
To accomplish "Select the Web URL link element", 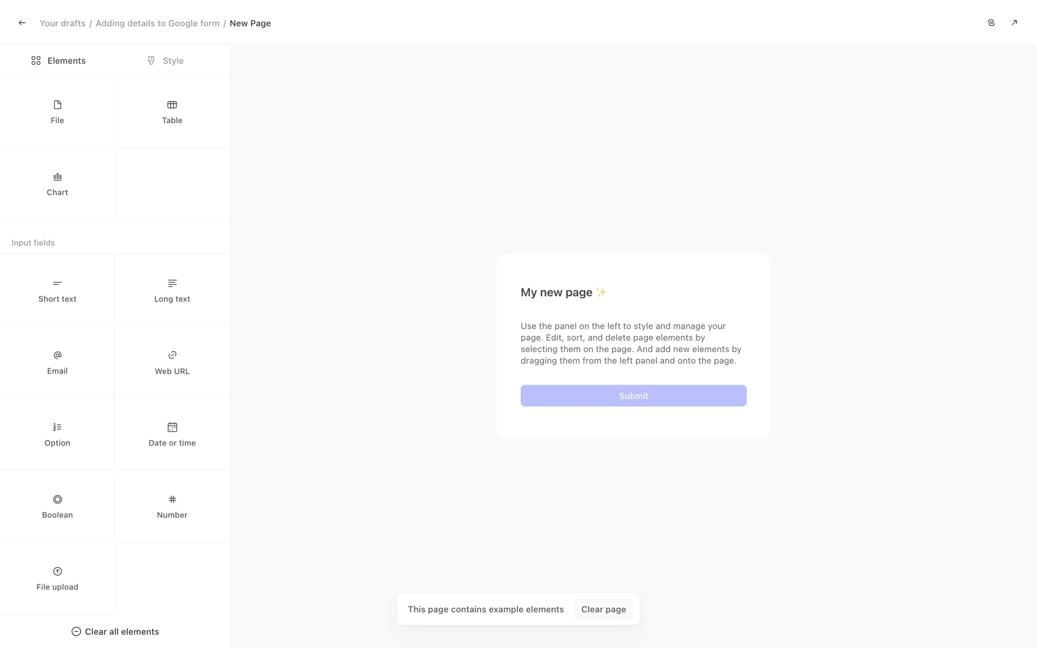I will click(x=172, y=362).
